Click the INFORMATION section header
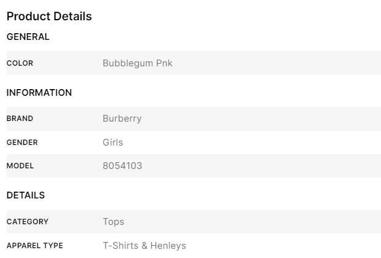 39,93
